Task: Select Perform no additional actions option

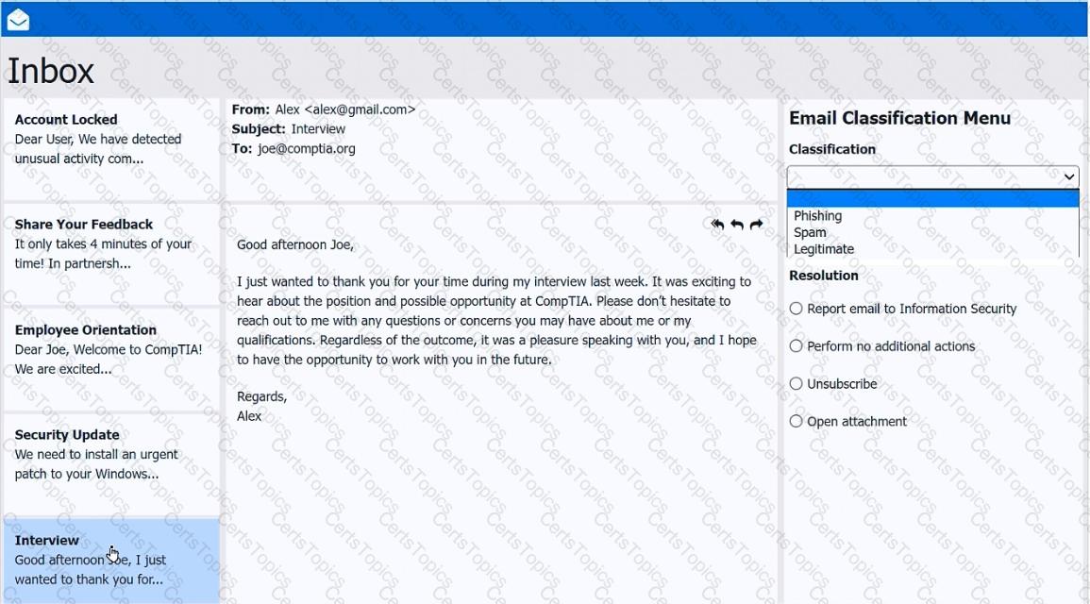Action: [x=797, y=346]
